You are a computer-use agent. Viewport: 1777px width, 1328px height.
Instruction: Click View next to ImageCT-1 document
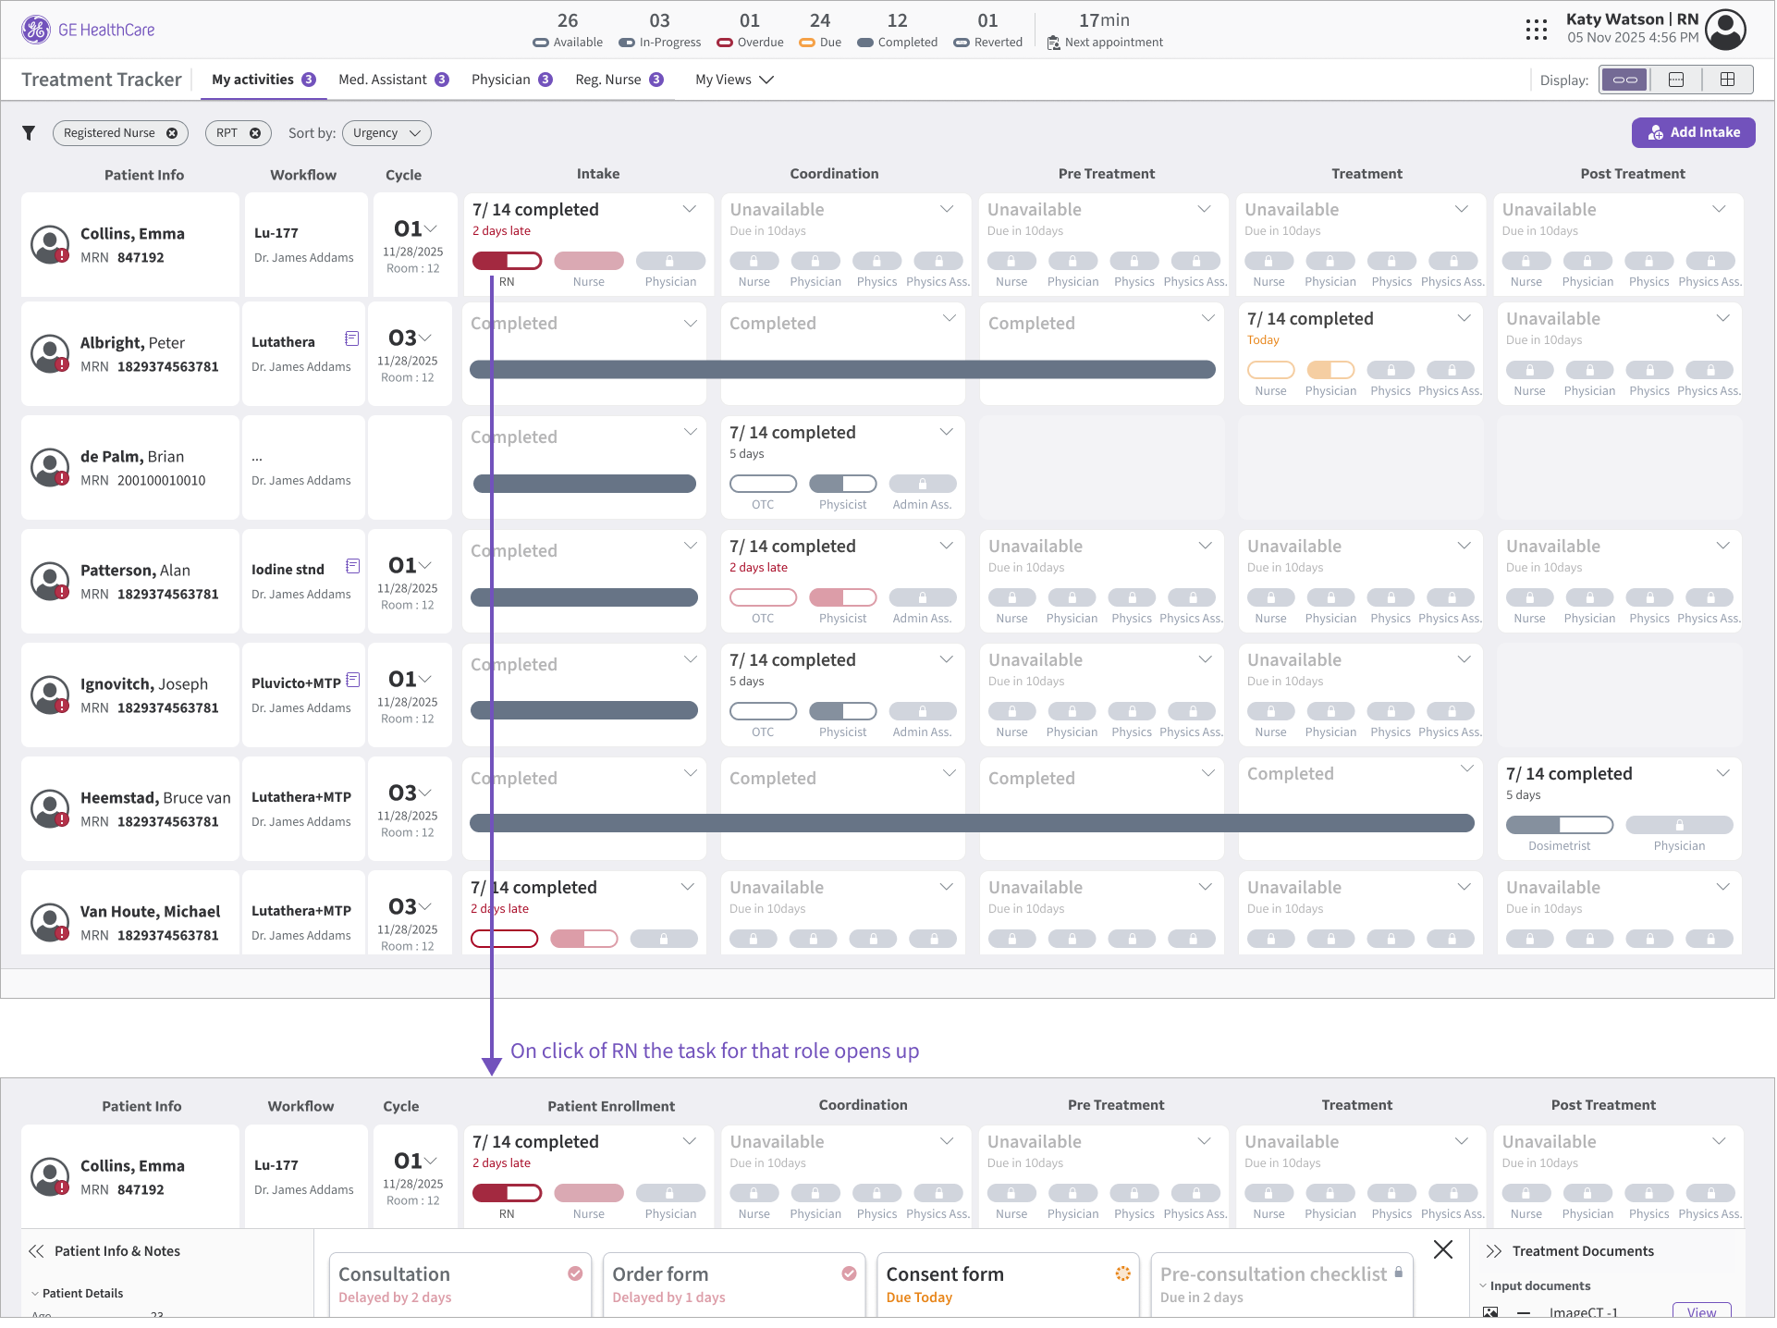pyautogui.click(x=1700, y=1311)
